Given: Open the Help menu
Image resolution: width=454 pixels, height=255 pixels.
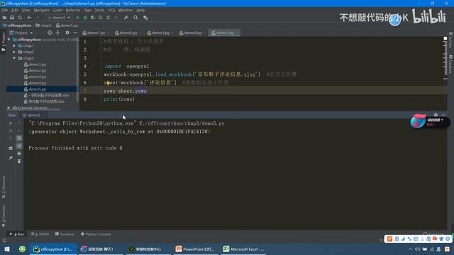Looking at the screenshot, I should click(140, 10).
